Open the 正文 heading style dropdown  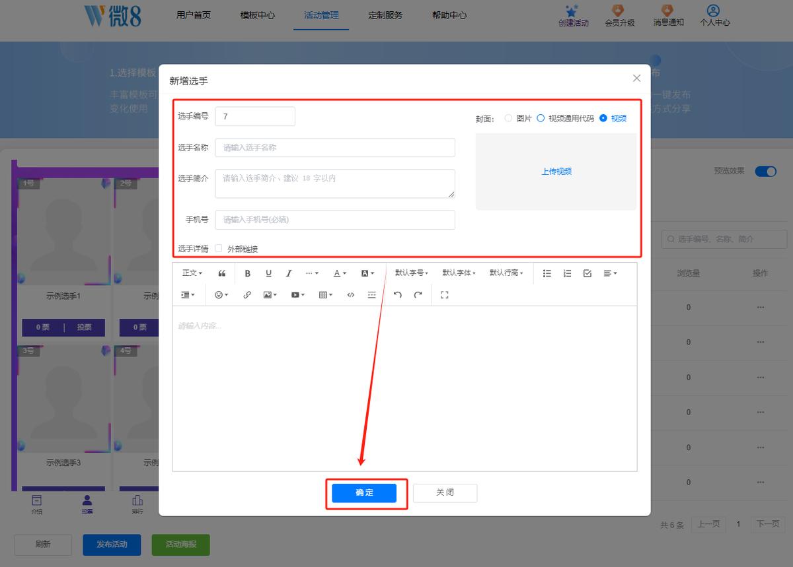pos(192,273)
